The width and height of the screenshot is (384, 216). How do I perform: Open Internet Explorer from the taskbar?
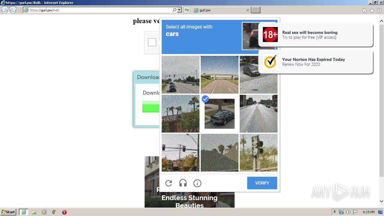(24, 212)
